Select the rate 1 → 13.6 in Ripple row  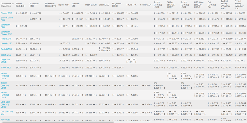coord(117,39)
